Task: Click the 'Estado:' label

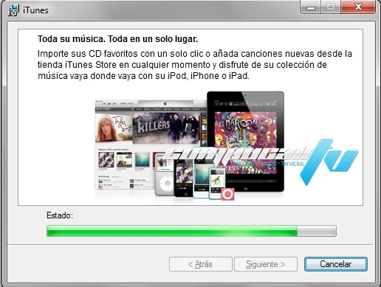Action: [x=60, y=215]
